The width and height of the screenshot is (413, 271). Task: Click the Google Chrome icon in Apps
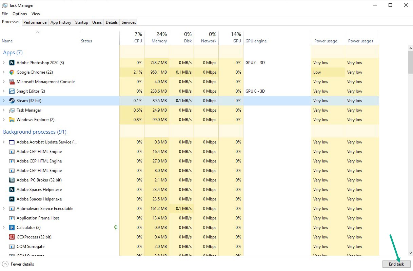point(12,72)
